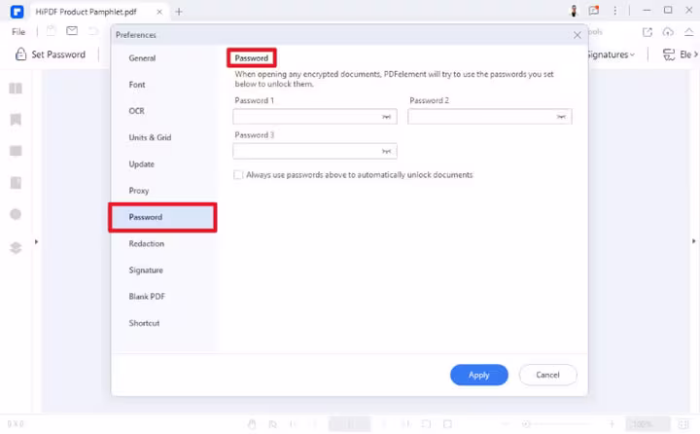Click the email envelope icon in toolbar
Image resolution: width=700 pixels, height=434 pixels.
pos(72,31)
